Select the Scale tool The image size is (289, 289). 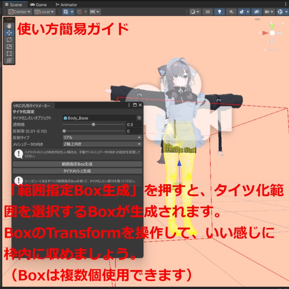pos(9,46)
